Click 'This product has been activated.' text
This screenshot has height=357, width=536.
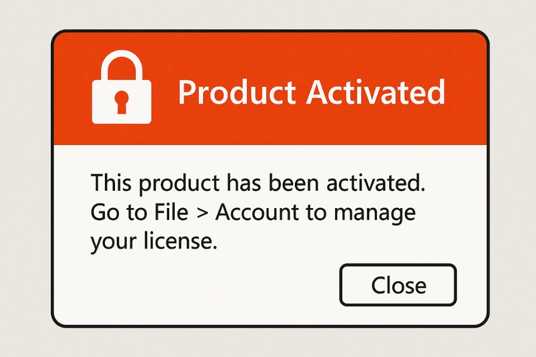pos(257,184)
